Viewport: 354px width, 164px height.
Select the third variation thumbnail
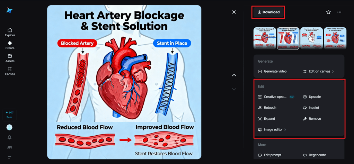click(x=311, y=38)
